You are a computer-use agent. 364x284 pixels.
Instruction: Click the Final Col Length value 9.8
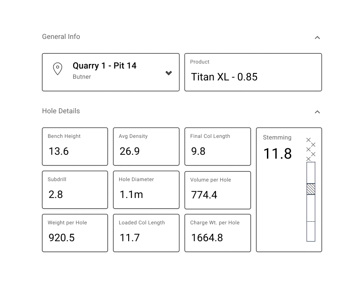(198, 151)
